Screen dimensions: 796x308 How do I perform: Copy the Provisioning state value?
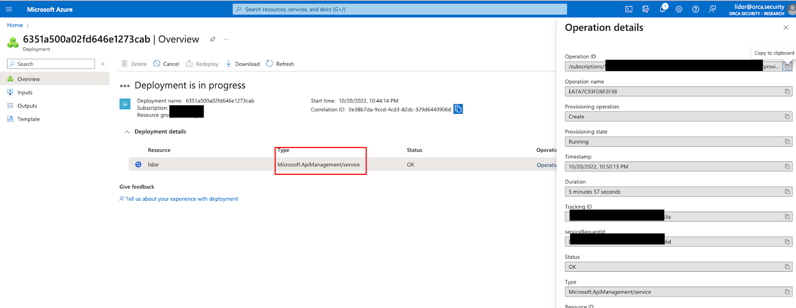click(787, 142)
